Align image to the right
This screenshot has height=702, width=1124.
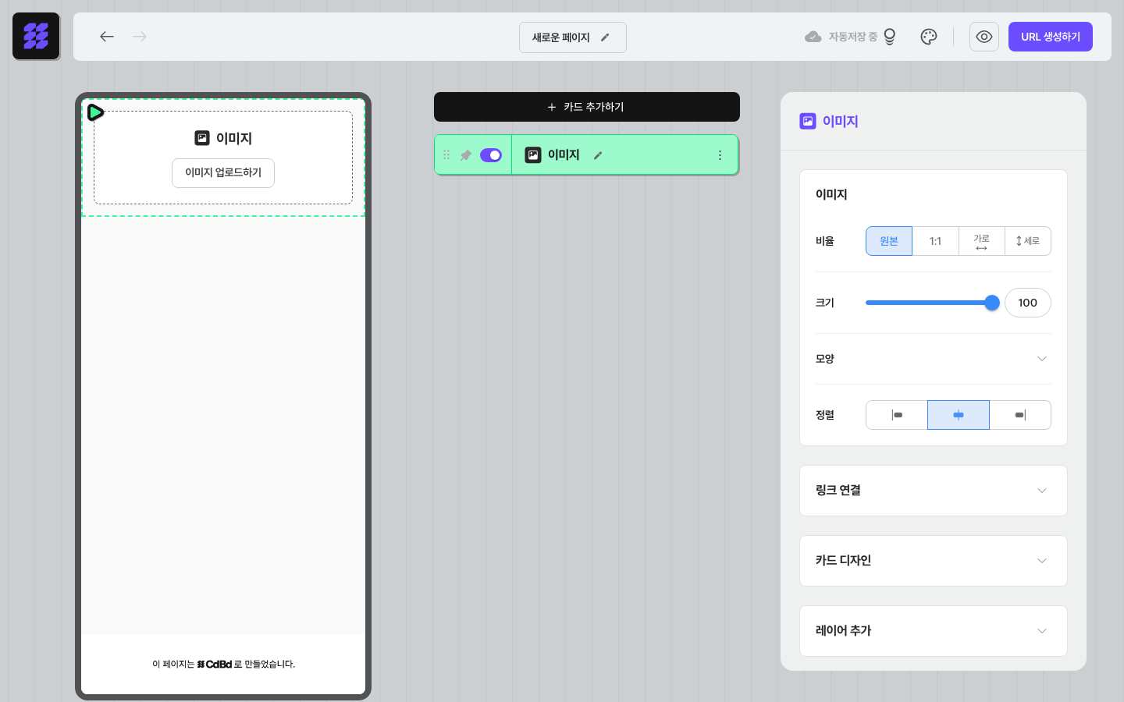(x=1020, y=415)
